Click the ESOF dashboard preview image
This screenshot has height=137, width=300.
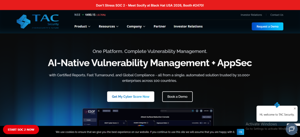click(148, 117)
